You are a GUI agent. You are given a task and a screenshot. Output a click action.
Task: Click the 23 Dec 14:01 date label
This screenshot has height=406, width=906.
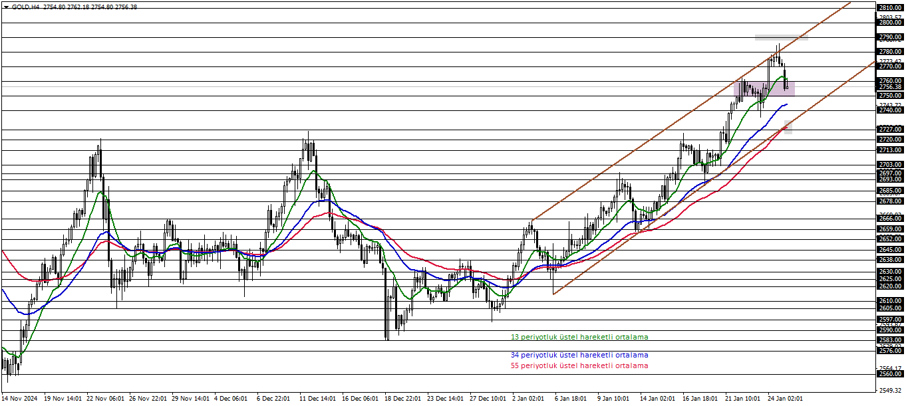(x=446, y=399)
